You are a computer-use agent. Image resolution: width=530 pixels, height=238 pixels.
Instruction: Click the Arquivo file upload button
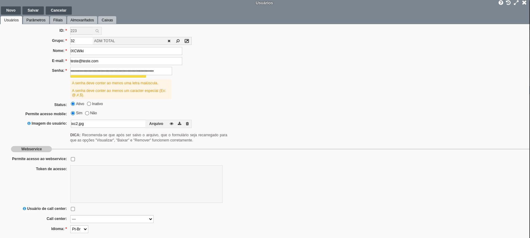156,124
